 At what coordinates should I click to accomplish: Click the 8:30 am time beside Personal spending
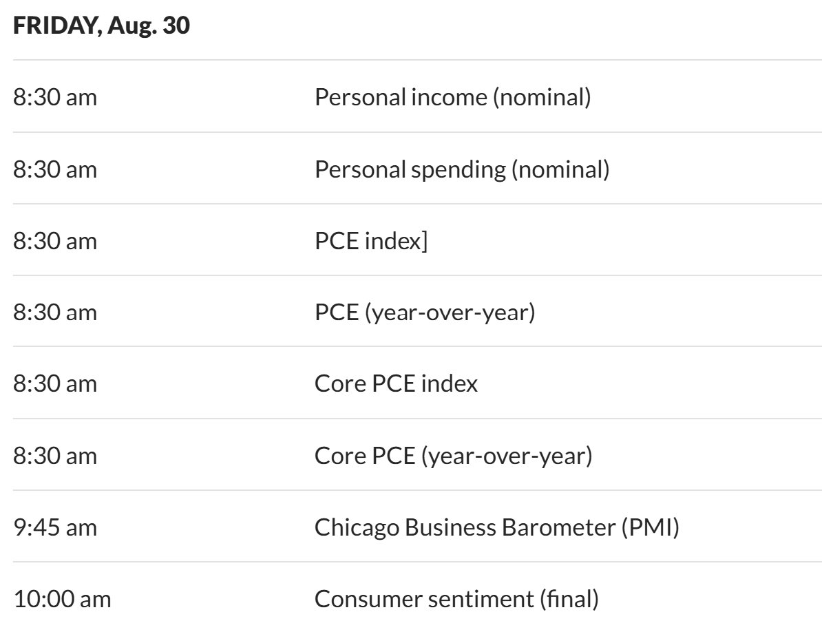(x=55, y=169)
